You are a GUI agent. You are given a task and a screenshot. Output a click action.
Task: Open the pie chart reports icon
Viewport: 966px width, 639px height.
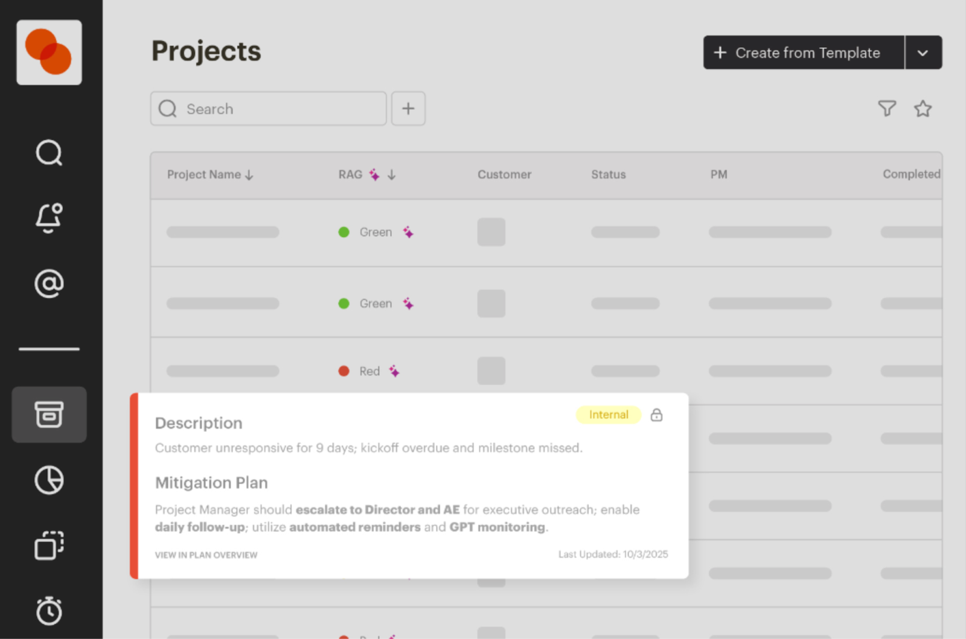[49, 480]
